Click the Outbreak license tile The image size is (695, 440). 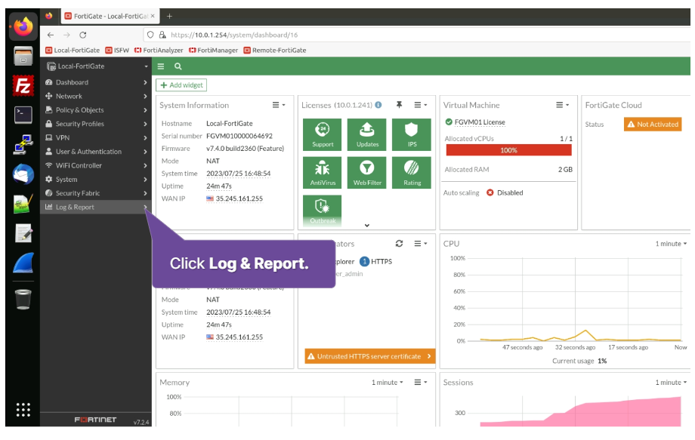(323, 210)
